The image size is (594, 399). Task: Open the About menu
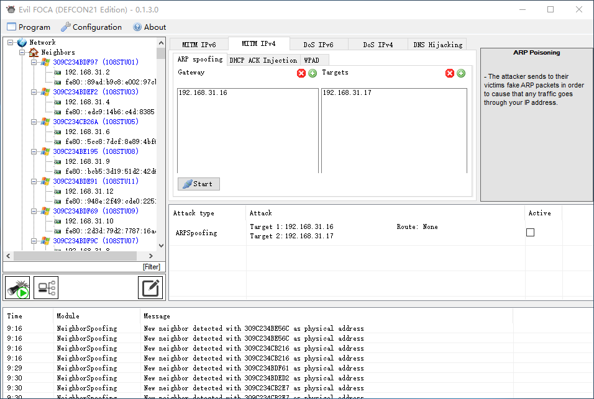149,27
